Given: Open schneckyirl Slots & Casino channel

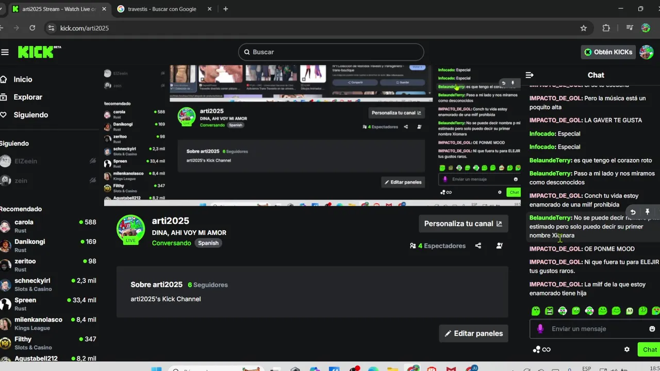Looking at the screenshot, I should tap(48, 284).
